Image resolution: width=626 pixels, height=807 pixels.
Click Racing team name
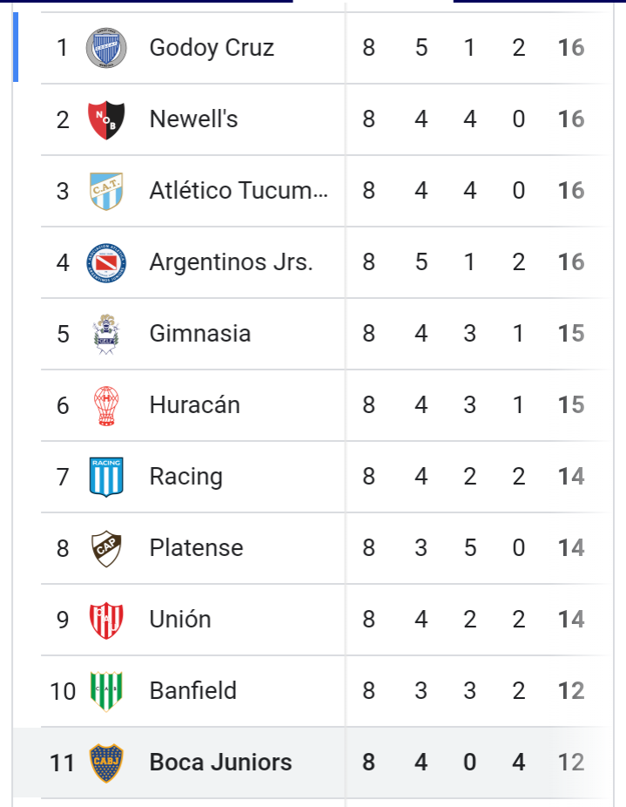pyautogui.click(x=185, y=477)
